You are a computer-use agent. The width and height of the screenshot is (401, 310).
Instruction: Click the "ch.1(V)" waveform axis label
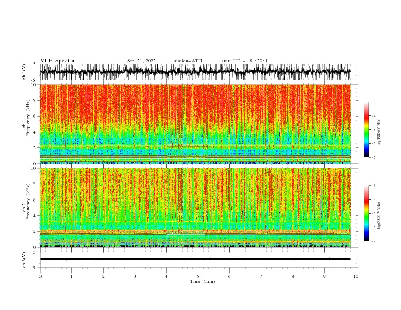(24, 72)
